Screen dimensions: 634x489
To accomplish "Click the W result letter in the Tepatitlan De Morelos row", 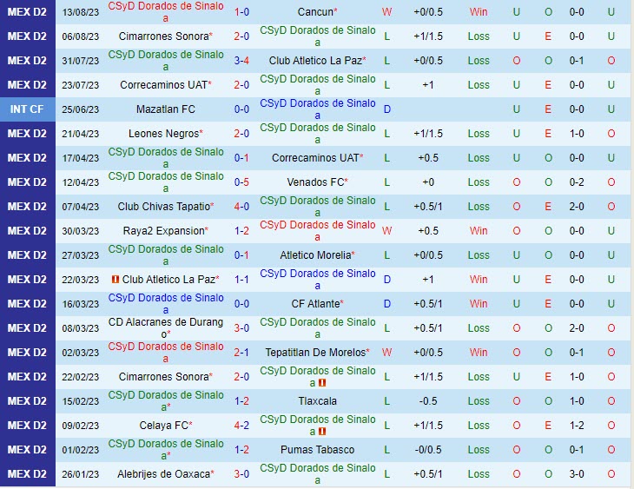I will pyautogui.click(x=387, y=353).
